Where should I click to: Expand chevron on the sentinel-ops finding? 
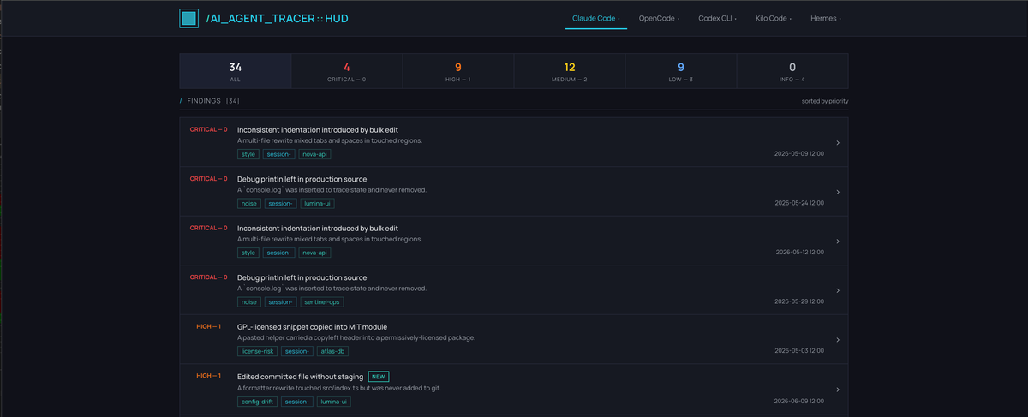[837, 290]
